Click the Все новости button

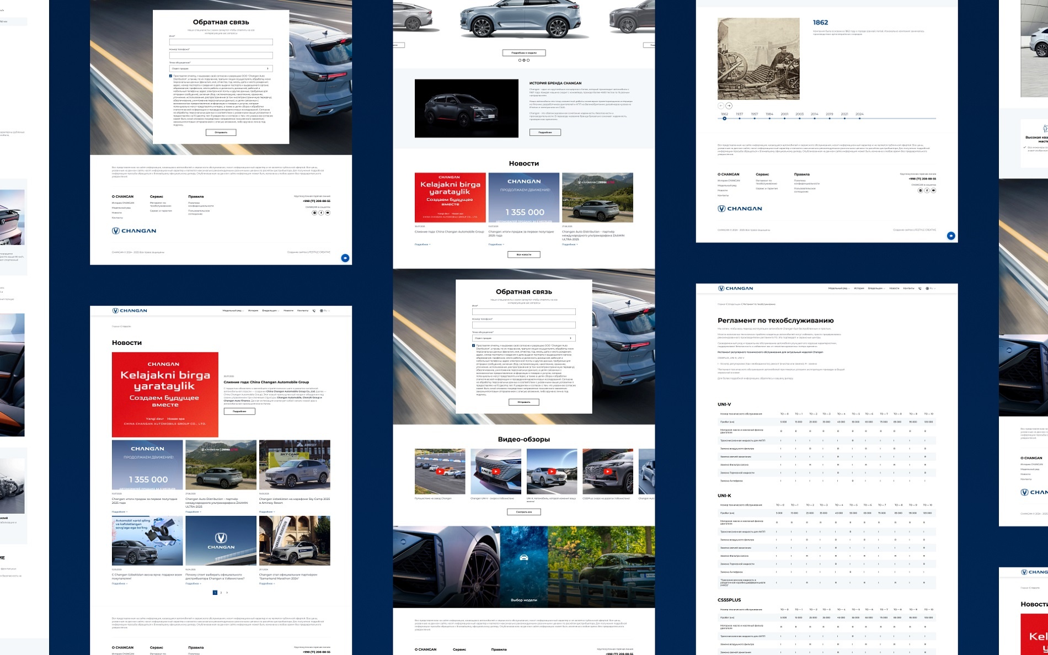coord(523,254)
